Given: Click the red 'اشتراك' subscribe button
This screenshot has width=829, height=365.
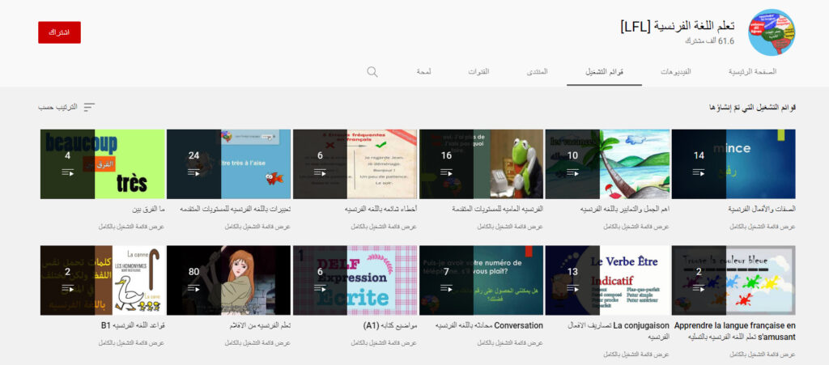Looking at the screenshot, I should click(x=59, y=32).
